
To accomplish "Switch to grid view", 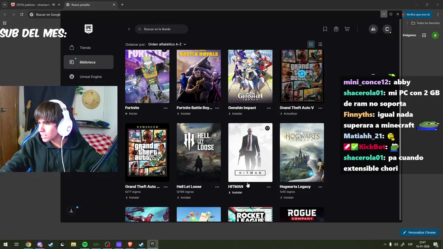I will coord(311,44).
